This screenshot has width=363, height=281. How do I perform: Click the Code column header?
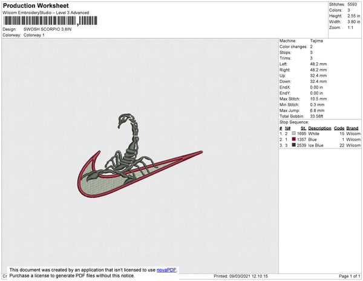(339, 128)
